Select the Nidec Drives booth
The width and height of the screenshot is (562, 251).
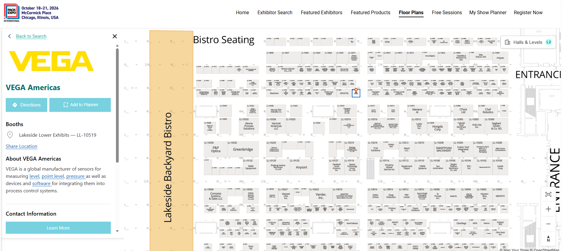click(375, 196)
